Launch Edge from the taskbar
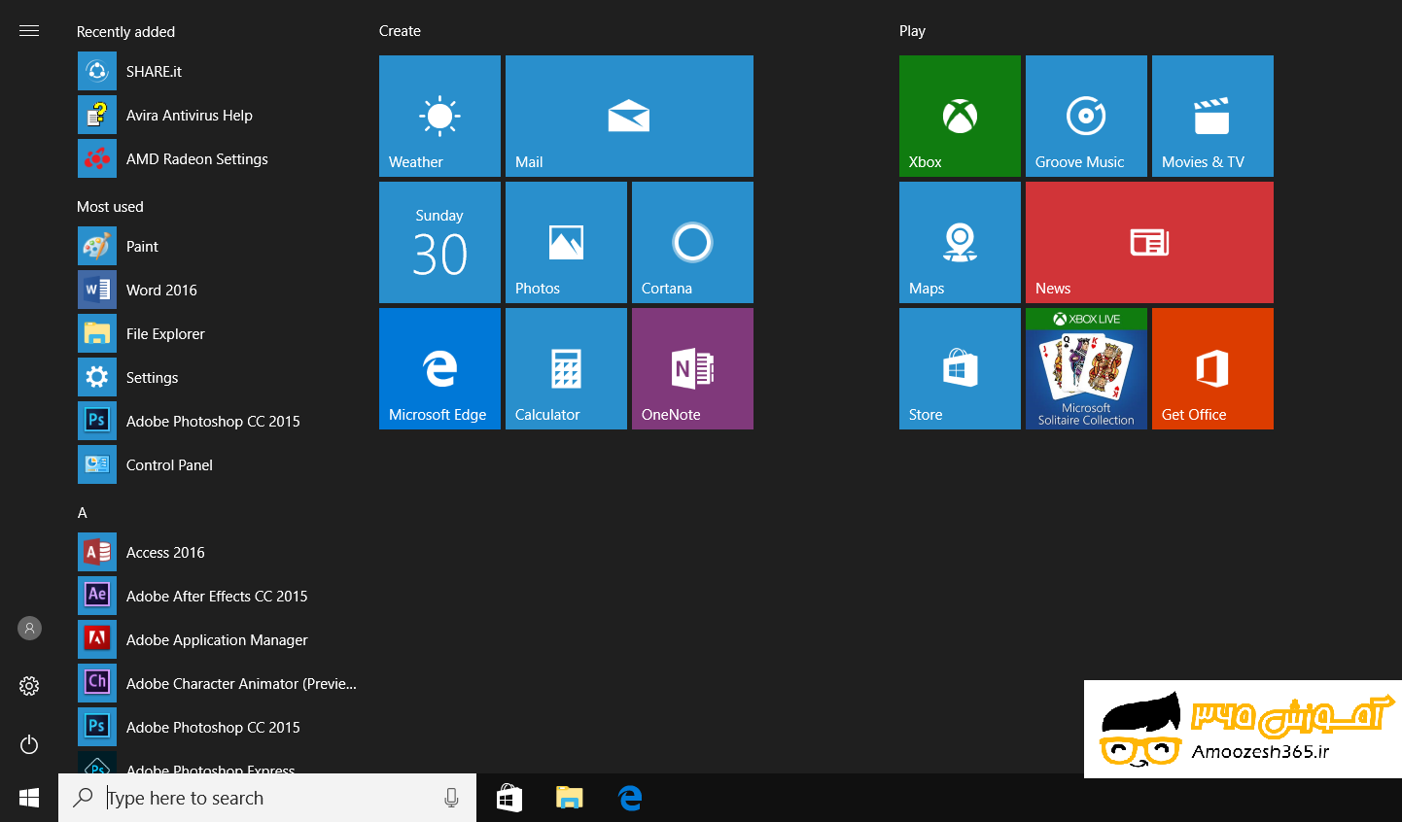This screenshot has width=1402, height=822. (x=630, y=798)
